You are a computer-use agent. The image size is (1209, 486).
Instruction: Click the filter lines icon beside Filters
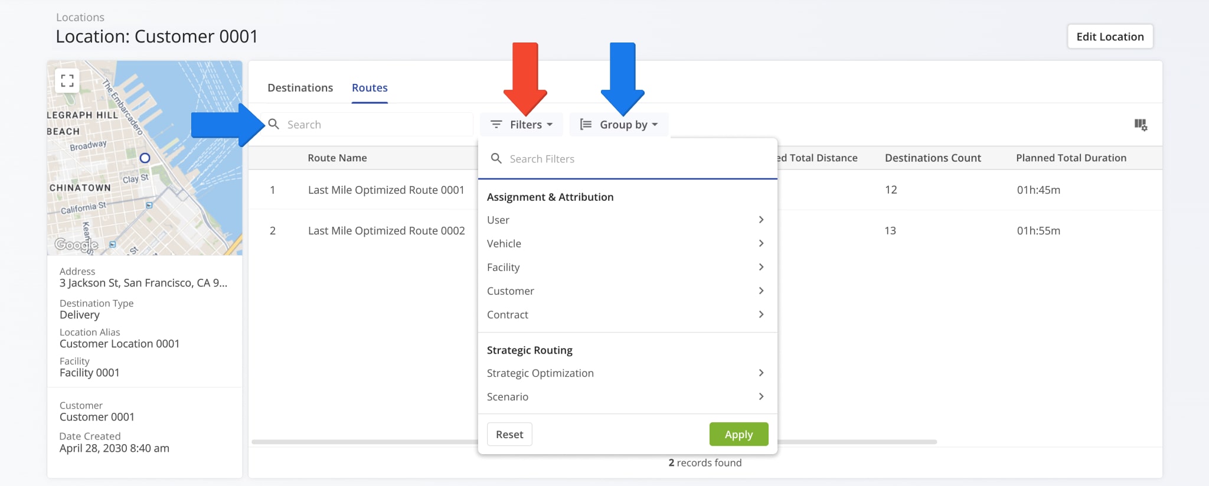[496, 125]
